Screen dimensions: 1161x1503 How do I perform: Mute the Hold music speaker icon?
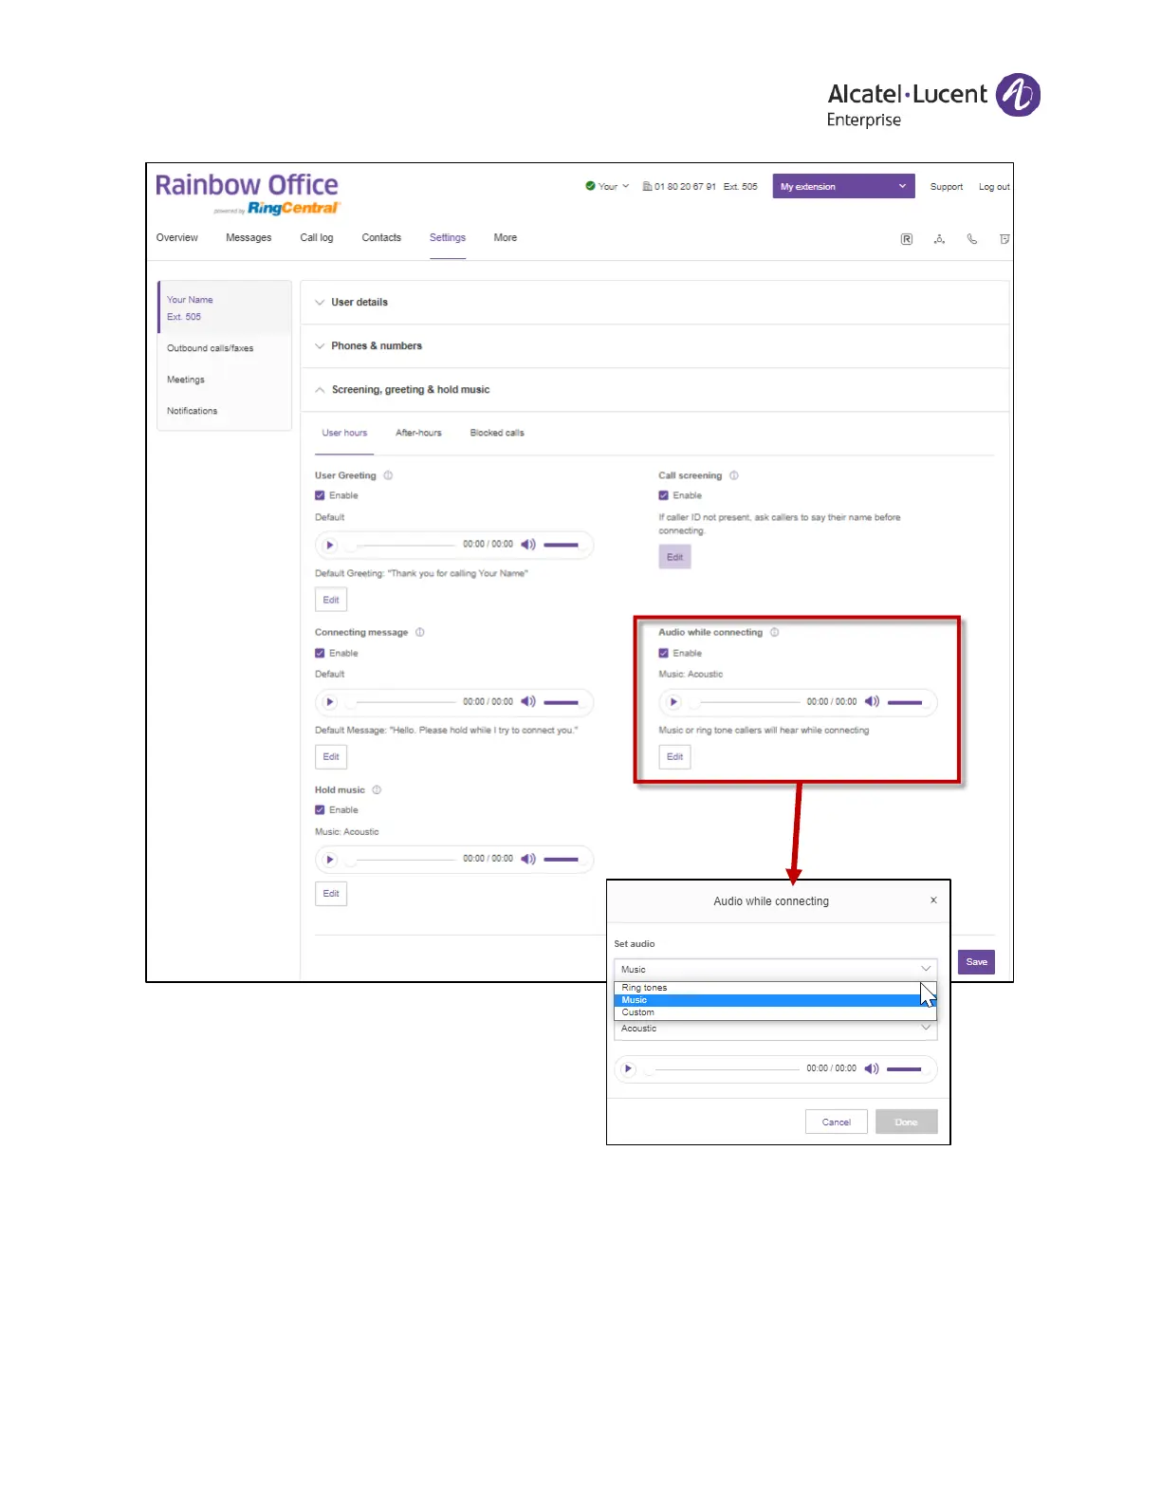point(528,859)
